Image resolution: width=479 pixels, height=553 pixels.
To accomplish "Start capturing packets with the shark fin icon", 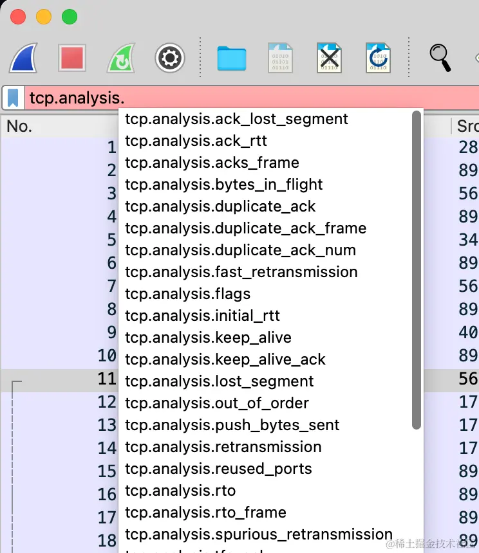I will [23, 58].
